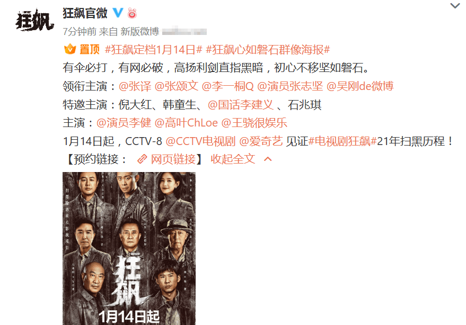Open the post options chevron at top right
The image size is (466, 325).
455,6
